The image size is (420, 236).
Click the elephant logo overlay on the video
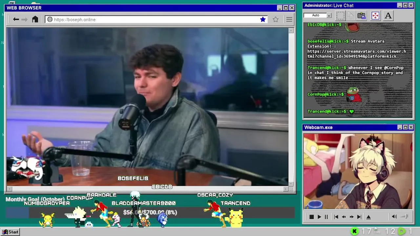pos(27,168)
